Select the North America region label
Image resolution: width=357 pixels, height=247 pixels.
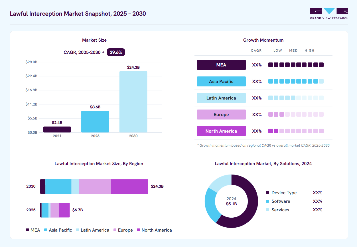pyautogui.click(x=221, y=131)
